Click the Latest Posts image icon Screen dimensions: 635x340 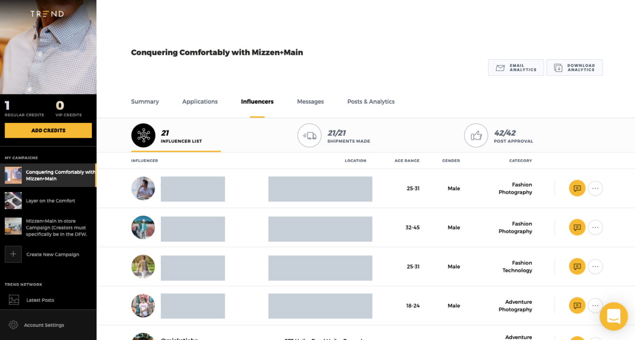pos(14,300)
